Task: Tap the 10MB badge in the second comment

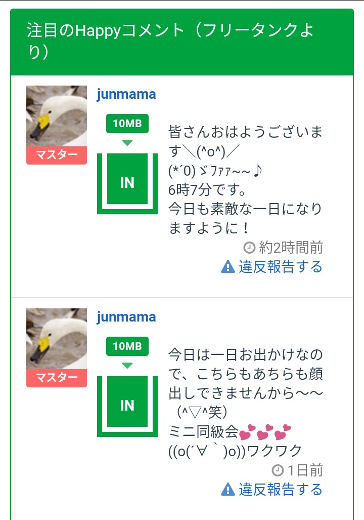Action: click(127, 346)
